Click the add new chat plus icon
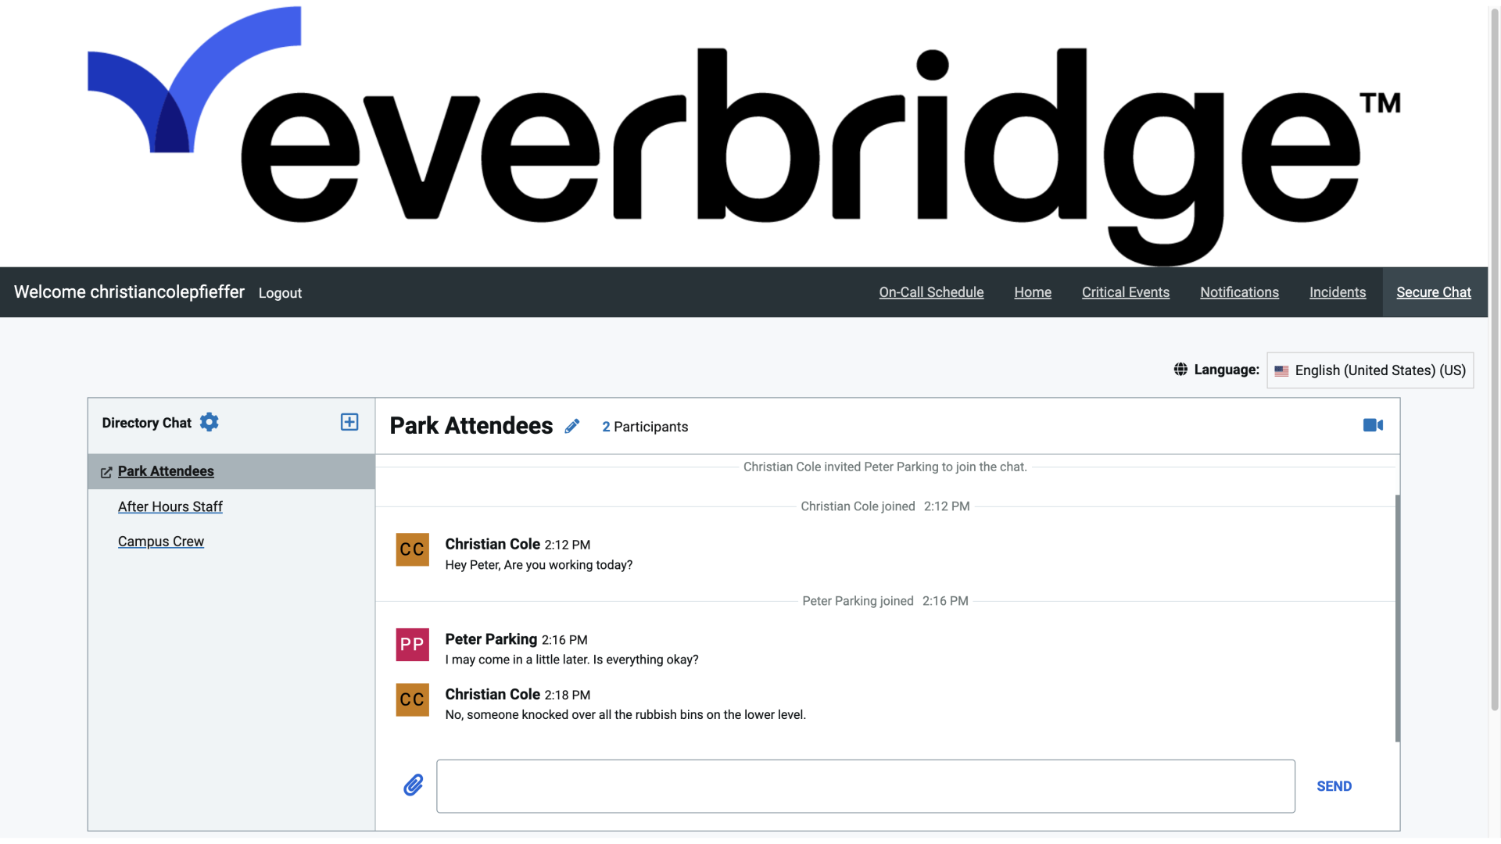This screenshot has height=844, width=1501. pos(349,421)
